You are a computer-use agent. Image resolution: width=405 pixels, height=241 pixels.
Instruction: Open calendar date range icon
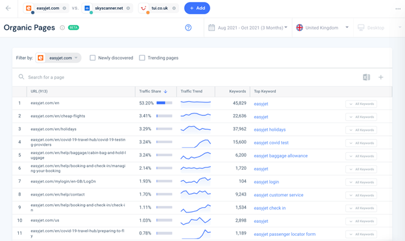click(x=212, y=28)
